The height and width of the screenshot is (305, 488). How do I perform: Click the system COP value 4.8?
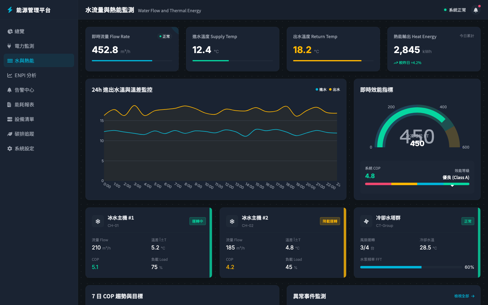[x=370, y=176]
